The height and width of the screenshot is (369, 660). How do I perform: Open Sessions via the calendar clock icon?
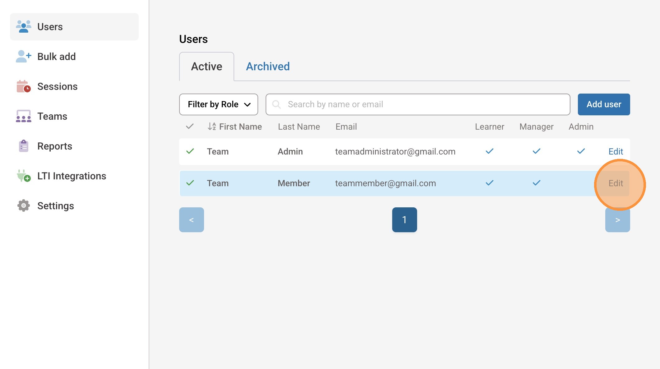pyautogui.click(x=24, y=86)
